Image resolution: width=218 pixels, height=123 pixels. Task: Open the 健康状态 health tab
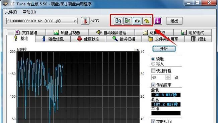(x=88, y=39)
